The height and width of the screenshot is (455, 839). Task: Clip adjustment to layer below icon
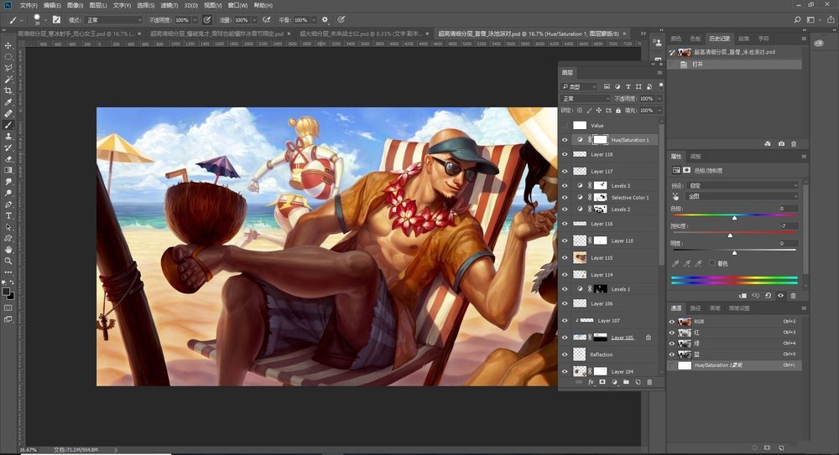coord(743,296)
